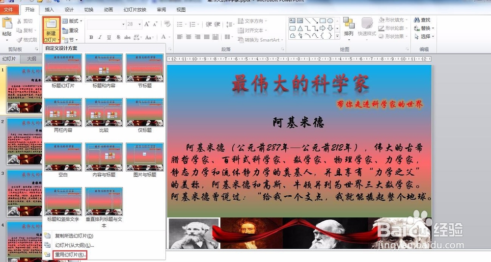Expand the shapes gallery More arrow
The width and height of the screenshot is (491, 262).
[337, 36]
